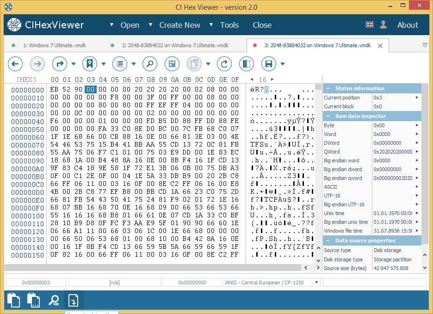The width and height of the screenshot is (433, 314).
Task: Click the DWord value 0x00000000
Action: tap(388, 143)
